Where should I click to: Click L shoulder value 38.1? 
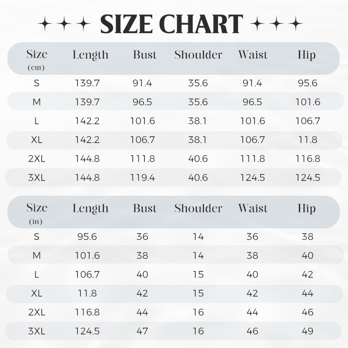[197, 121]
